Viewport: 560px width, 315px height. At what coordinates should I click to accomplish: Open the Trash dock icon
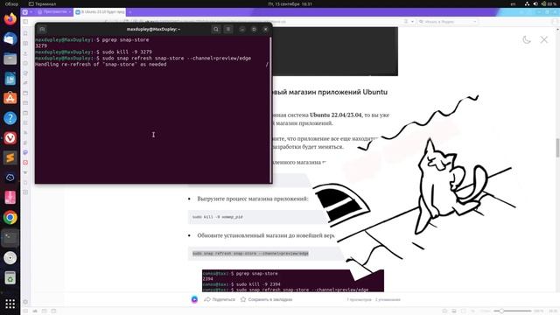coord(10,277)
